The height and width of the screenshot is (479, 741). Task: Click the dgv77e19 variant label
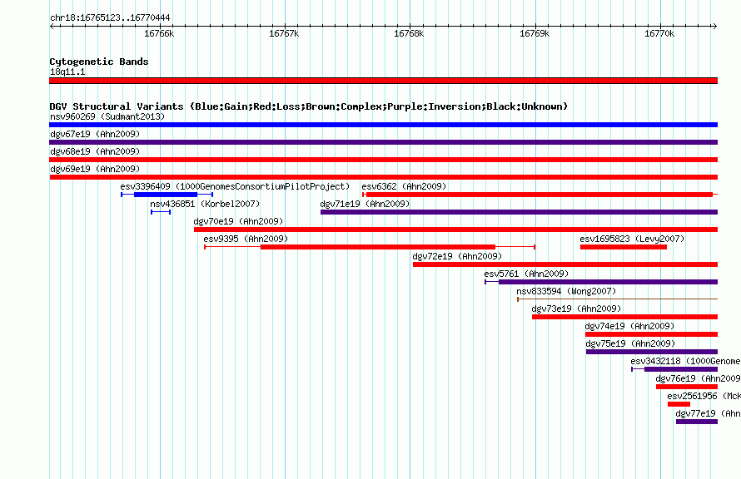708,413
